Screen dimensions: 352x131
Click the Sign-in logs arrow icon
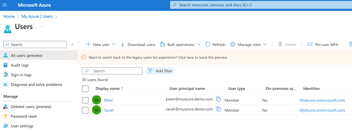(x=6, y=75)
